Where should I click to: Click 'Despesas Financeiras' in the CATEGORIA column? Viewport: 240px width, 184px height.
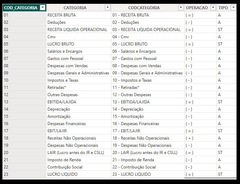point(67,124)
